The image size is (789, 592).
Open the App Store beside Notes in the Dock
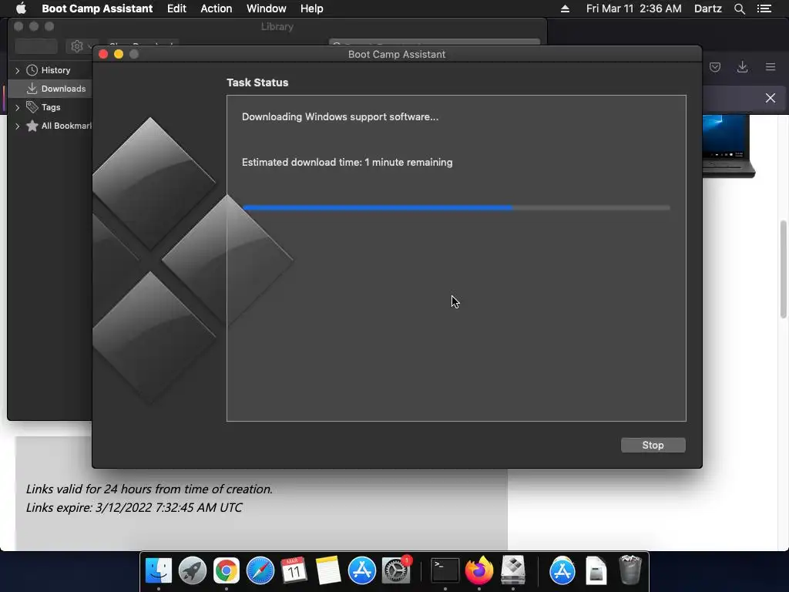point(362,570)
